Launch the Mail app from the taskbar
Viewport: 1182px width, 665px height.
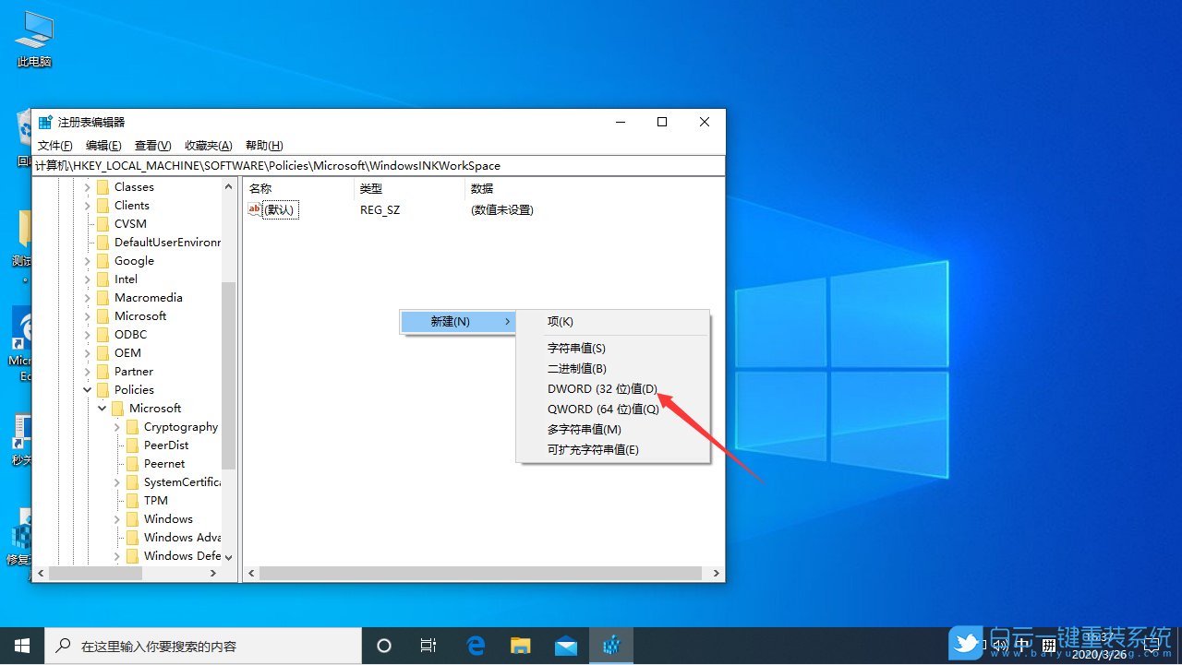(566, 645)
